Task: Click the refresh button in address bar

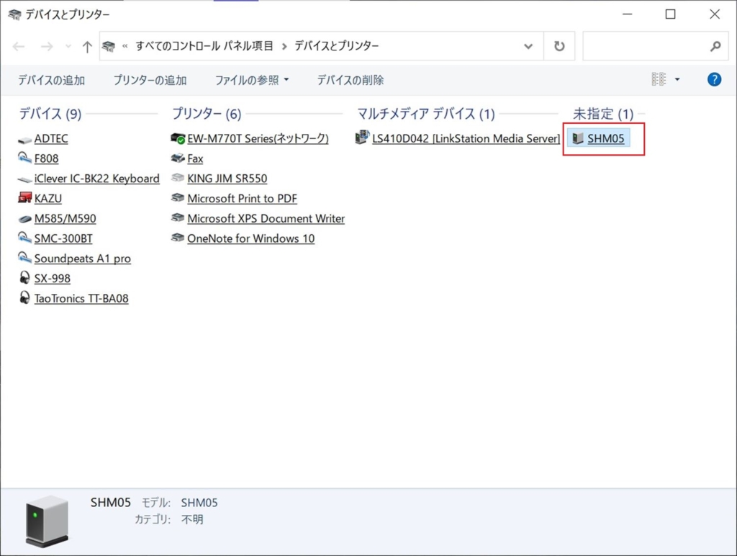Action: tap(559, 46)
